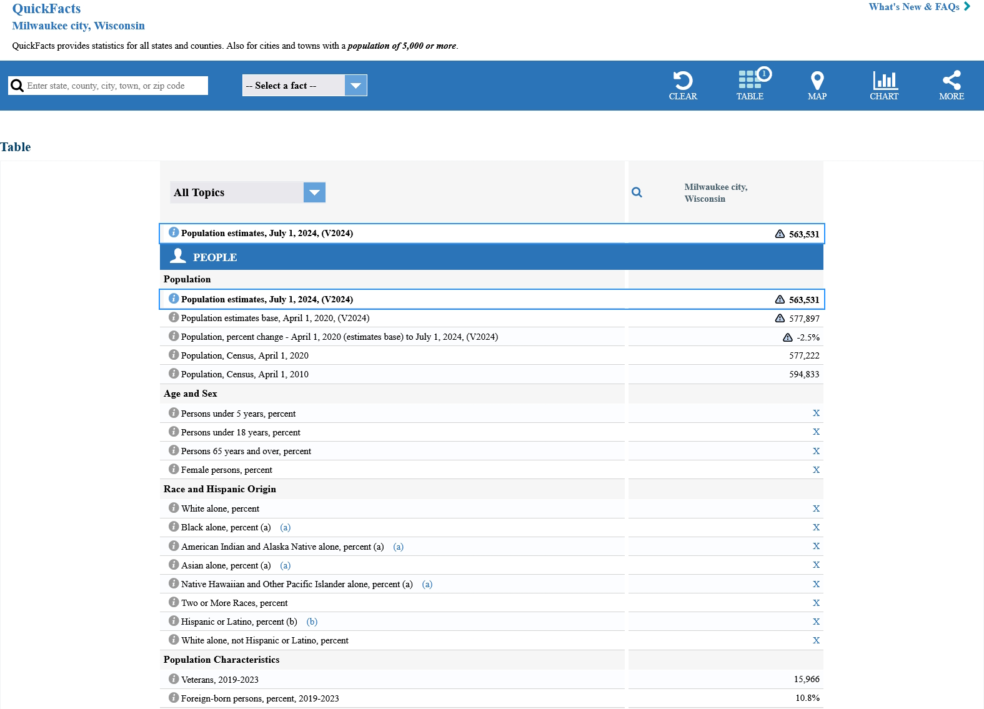The width and height of the screenshot is (984, 709).
Task: Open the Select a fact dropdown
Action: point(304,86)
